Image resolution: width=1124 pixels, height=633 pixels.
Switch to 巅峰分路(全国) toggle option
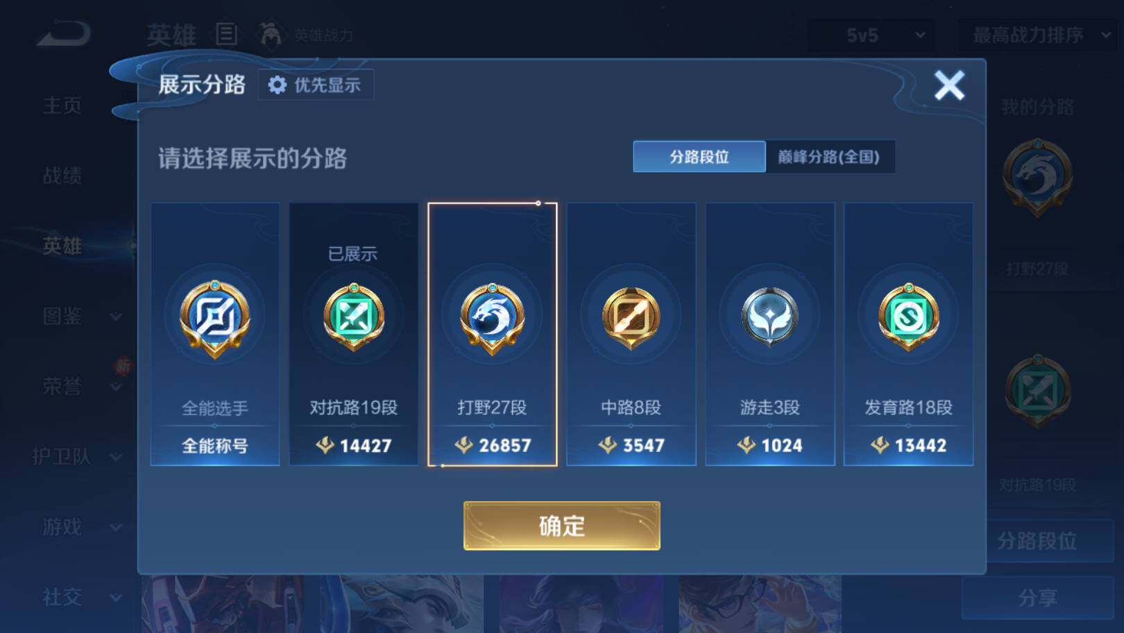829,157
